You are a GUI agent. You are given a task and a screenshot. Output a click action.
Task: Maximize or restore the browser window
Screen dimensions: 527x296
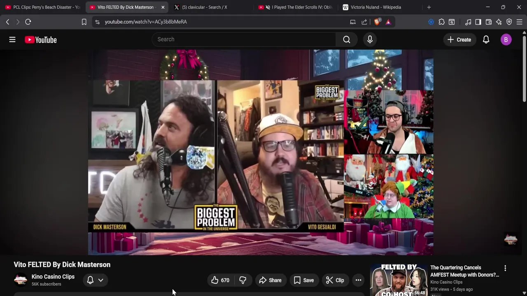[503, 7]
